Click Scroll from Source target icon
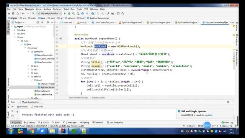Screen dimensions: 245x138 tap(38, 22)
